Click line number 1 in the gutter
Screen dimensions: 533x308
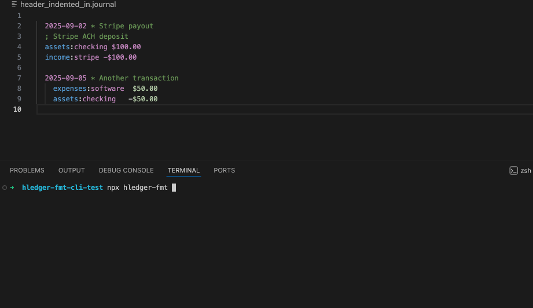[19, 16]
